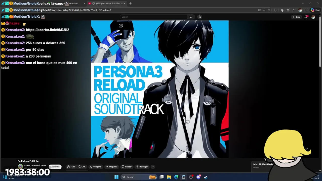Open more actions ellipsis below video
Screen dimensions: 322x181
tap(153, 167)
